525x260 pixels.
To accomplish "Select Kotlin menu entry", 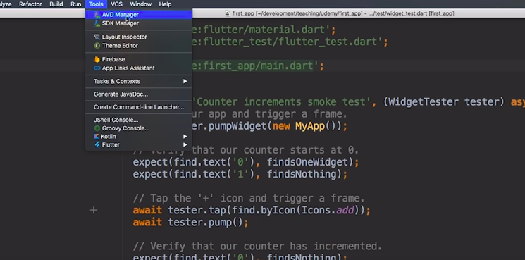I will pyautogui.click(x=139, y=137).
